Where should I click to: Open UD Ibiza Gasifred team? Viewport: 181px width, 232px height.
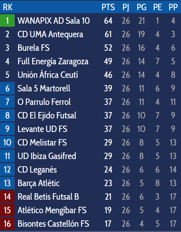(x=47, y=156)
